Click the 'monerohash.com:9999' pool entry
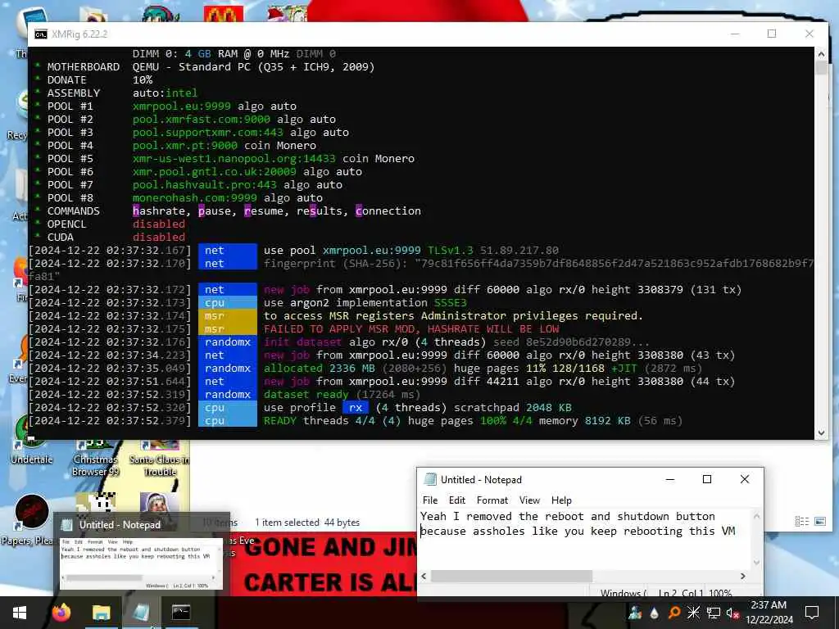Image resolution: width=839 pixels, height=629 pixels. click(x=195, y=198)
